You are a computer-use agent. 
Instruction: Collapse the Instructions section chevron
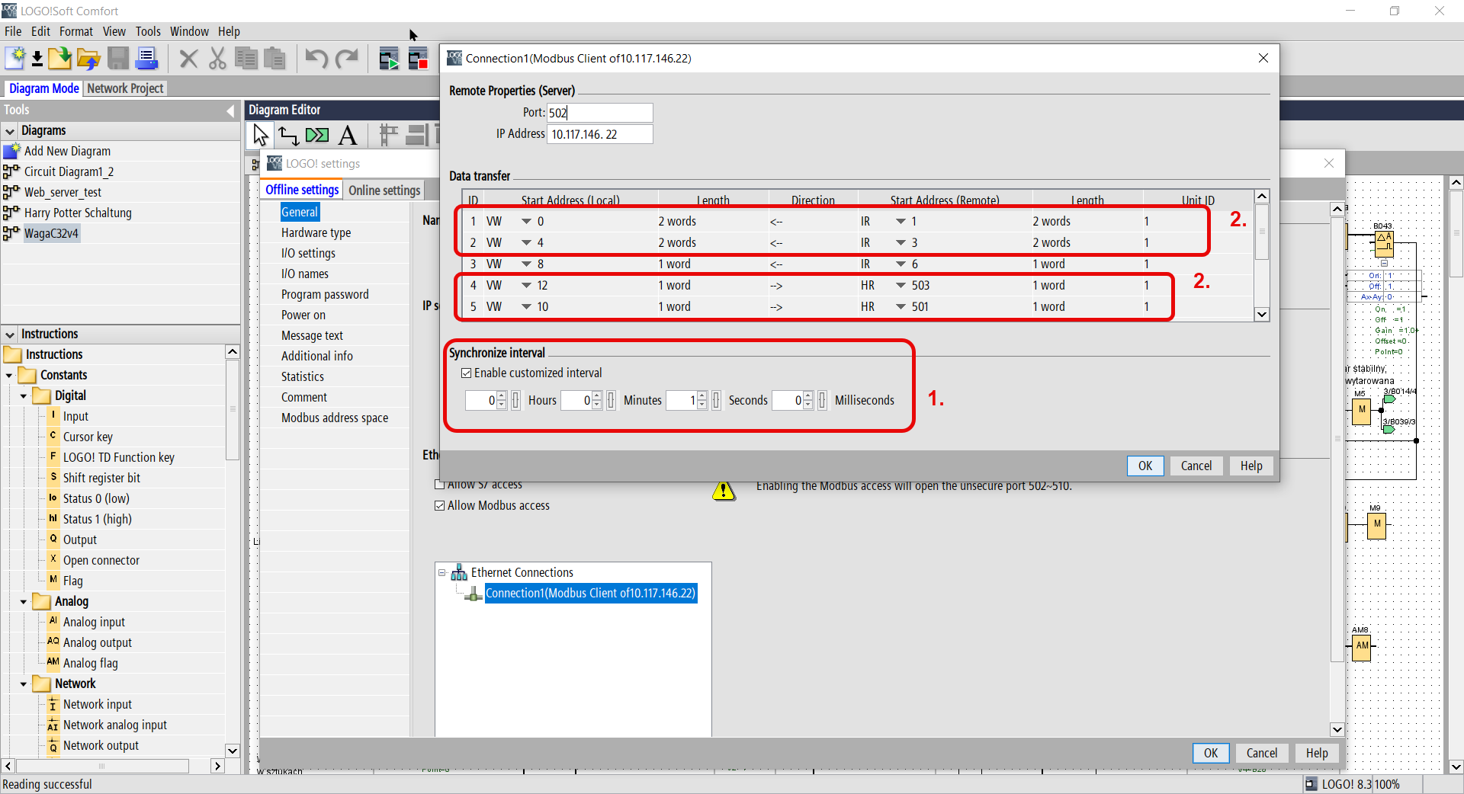coord(10,335)
